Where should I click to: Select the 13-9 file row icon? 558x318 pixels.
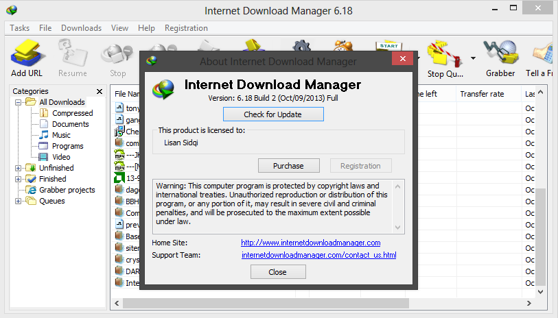119,178
